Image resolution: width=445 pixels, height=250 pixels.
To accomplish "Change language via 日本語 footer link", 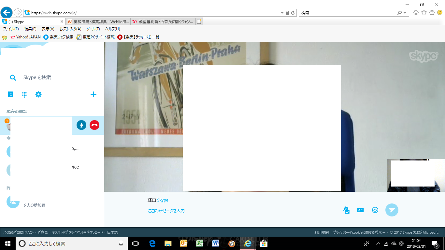I will point(112,232).
